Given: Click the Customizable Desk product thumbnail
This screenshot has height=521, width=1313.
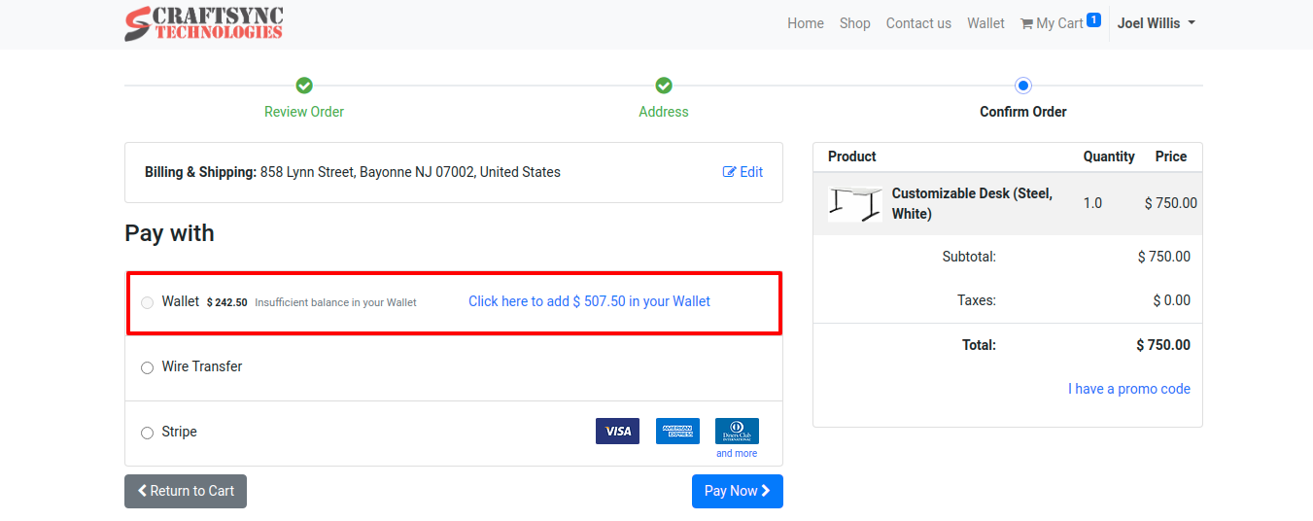Looking at the screenshot, I should coord(854,204).
